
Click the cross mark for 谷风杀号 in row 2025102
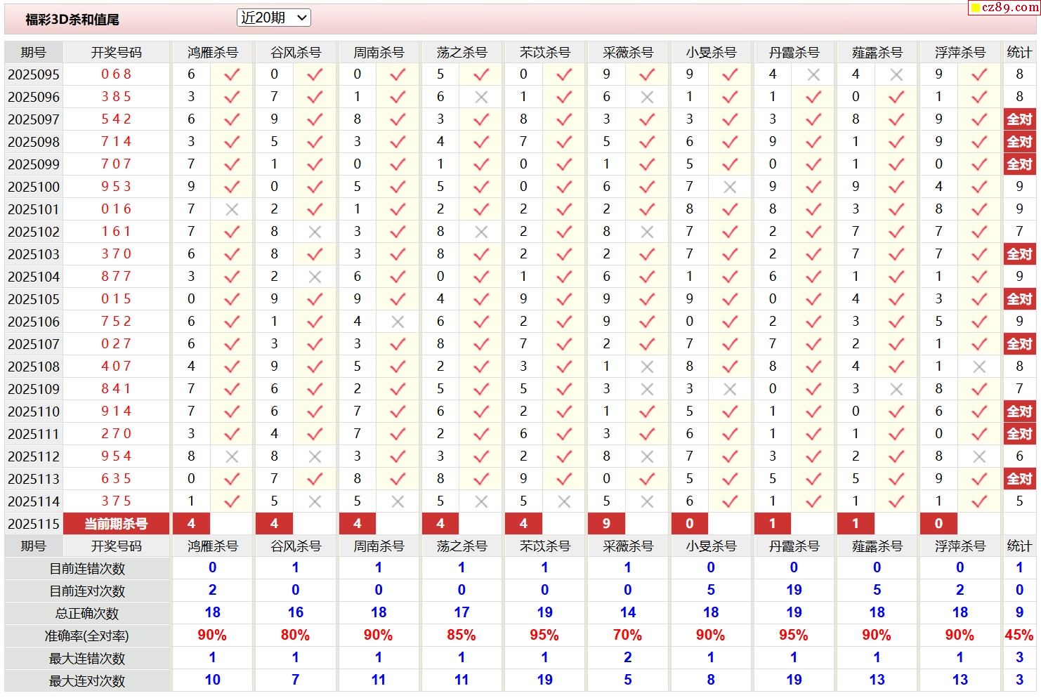click(315, 232)
